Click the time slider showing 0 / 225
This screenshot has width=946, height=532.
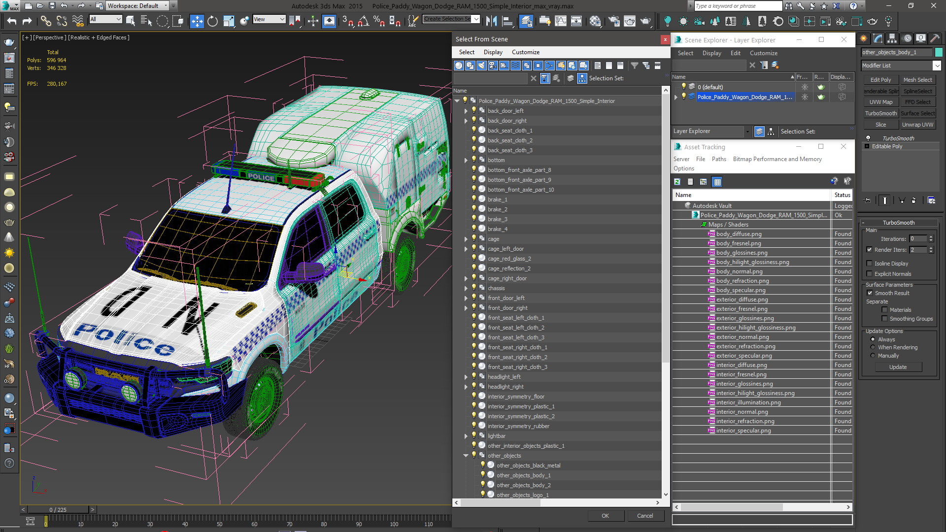[x=58, y=510]
